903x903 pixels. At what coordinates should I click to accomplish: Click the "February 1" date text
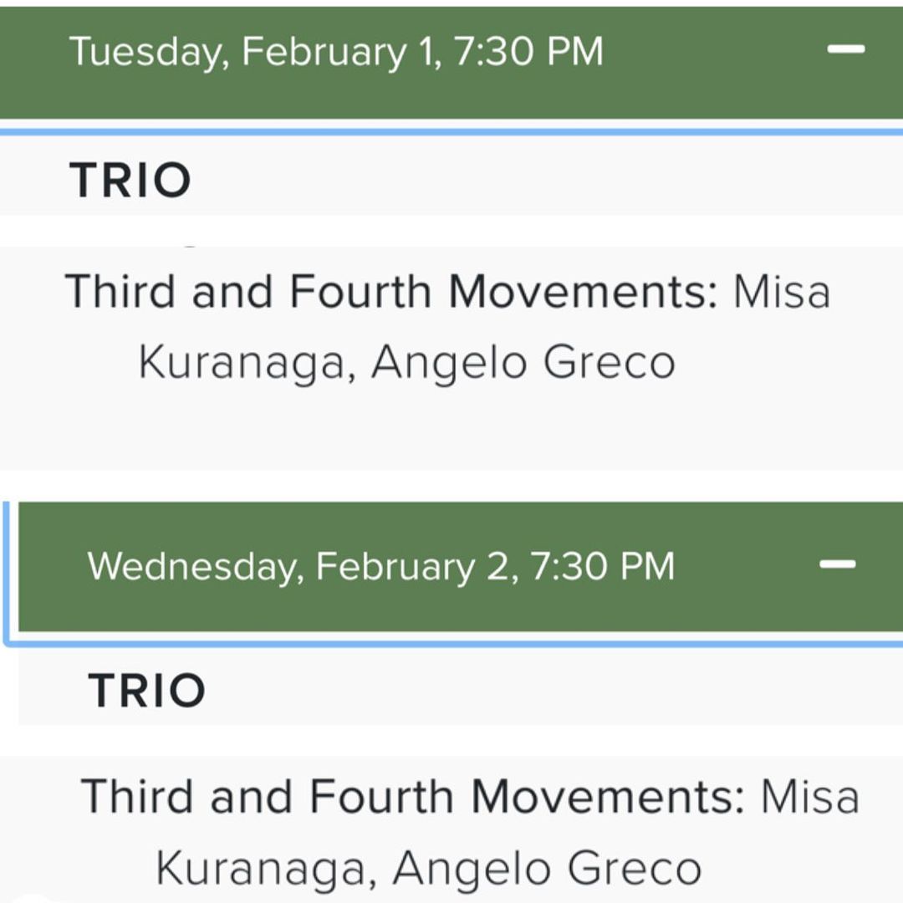(340, 52)
